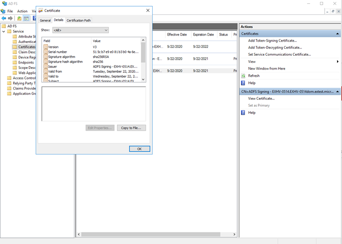This screenshot has height=244, width=342.
Task: Click the V3 version value
Action: pyautogui.click(x=94, y=47)
